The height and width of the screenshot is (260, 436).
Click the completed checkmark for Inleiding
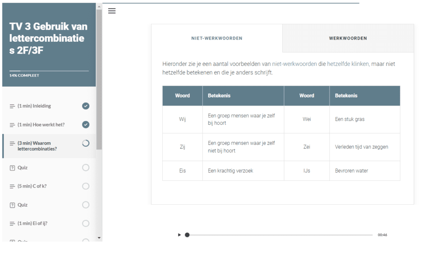(86, 106)
